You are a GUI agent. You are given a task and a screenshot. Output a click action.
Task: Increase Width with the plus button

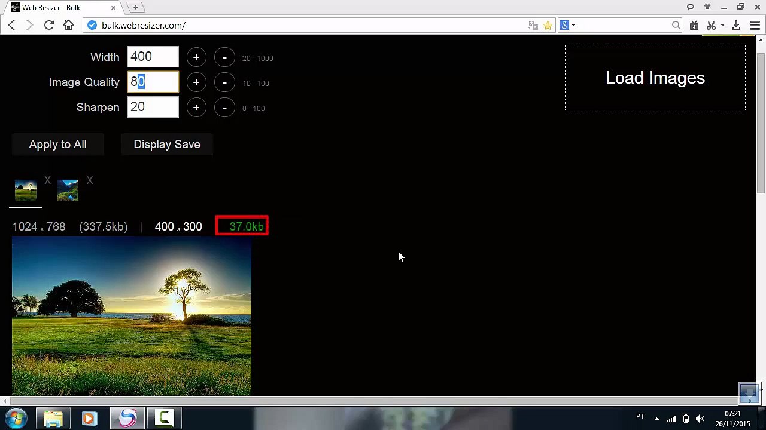(x=196, y=57)
